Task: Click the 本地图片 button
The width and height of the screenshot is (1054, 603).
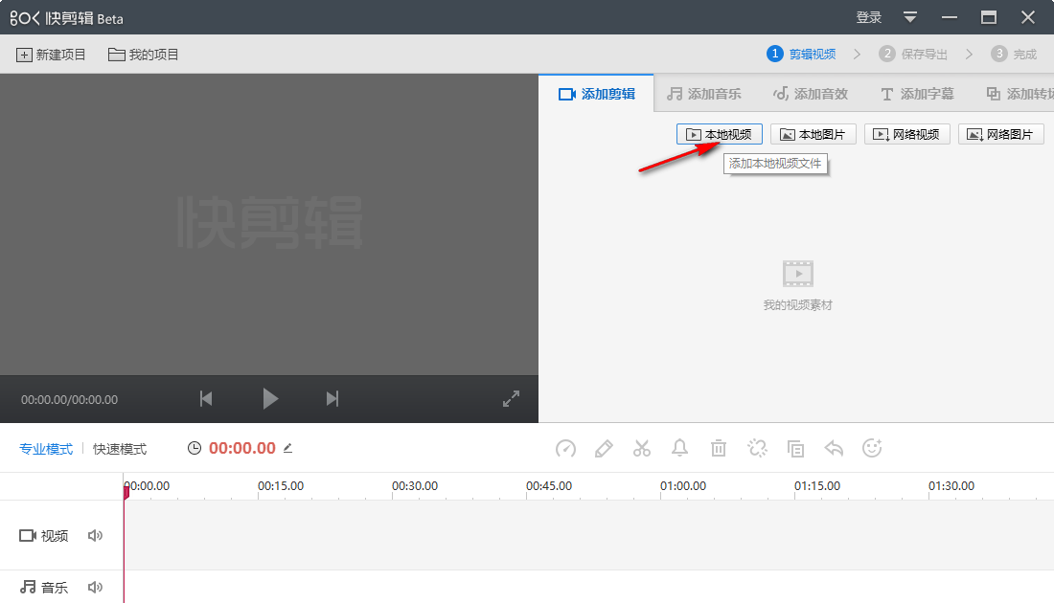Action: (813, 134)
